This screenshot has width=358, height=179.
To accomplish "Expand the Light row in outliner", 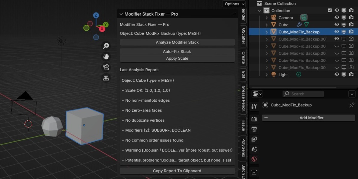I will [x=267, y=75].
